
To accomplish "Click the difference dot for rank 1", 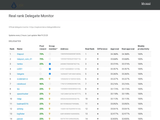I will (x=98, y=54).
